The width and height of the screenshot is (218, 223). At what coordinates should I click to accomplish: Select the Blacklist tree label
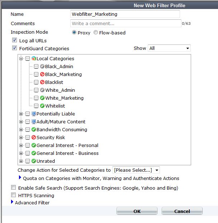54,82
